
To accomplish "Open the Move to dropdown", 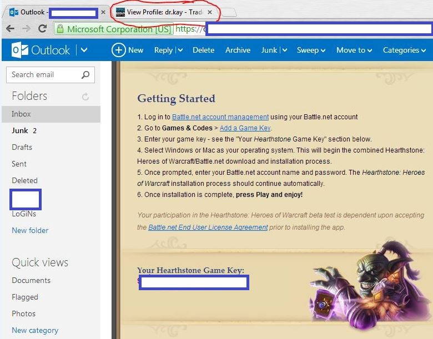I will pos(354,50).
